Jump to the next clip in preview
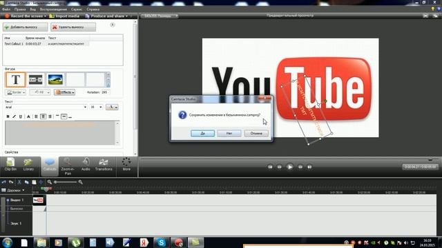The image size is (442, 248). pyautogui.click(x=309, y=167)
